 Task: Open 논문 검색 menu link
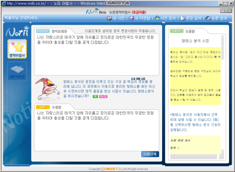219,18
